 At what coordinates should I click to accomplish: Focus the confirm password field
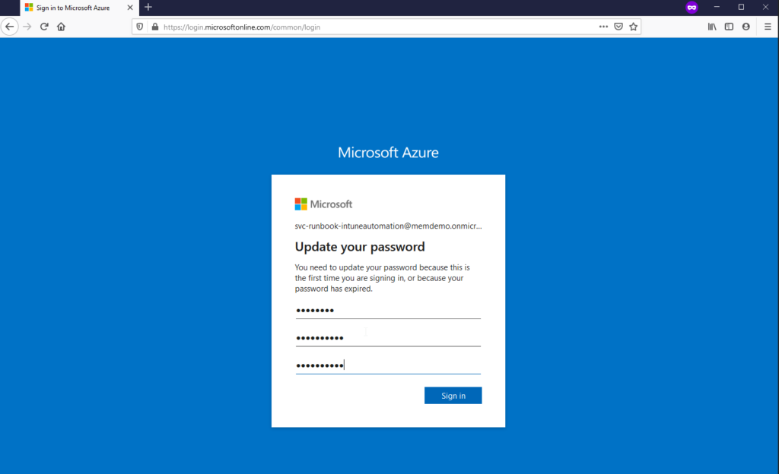pos(388,365)
